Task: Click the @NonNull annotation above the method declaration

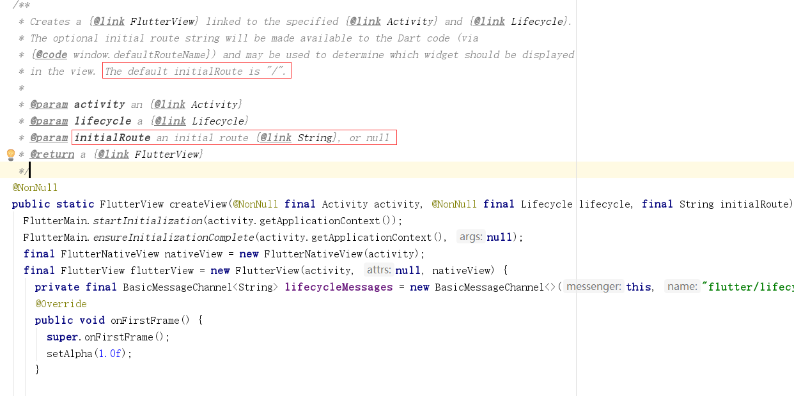Action: (35, 188)
